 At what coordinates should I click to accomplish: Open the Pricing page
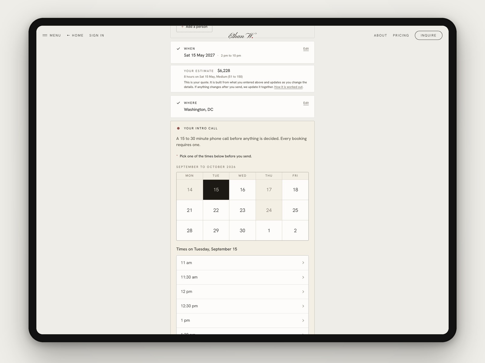pos(401,35)
